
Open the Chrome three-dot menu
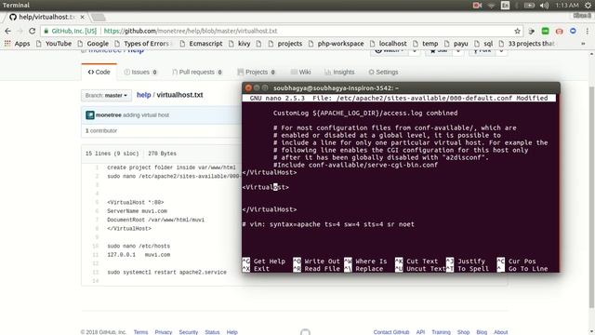click(588, 31)
